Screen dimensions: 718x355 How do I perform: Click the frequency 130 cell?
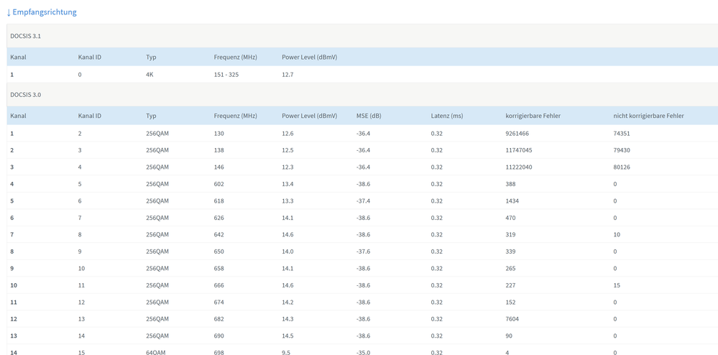point(219,134)
